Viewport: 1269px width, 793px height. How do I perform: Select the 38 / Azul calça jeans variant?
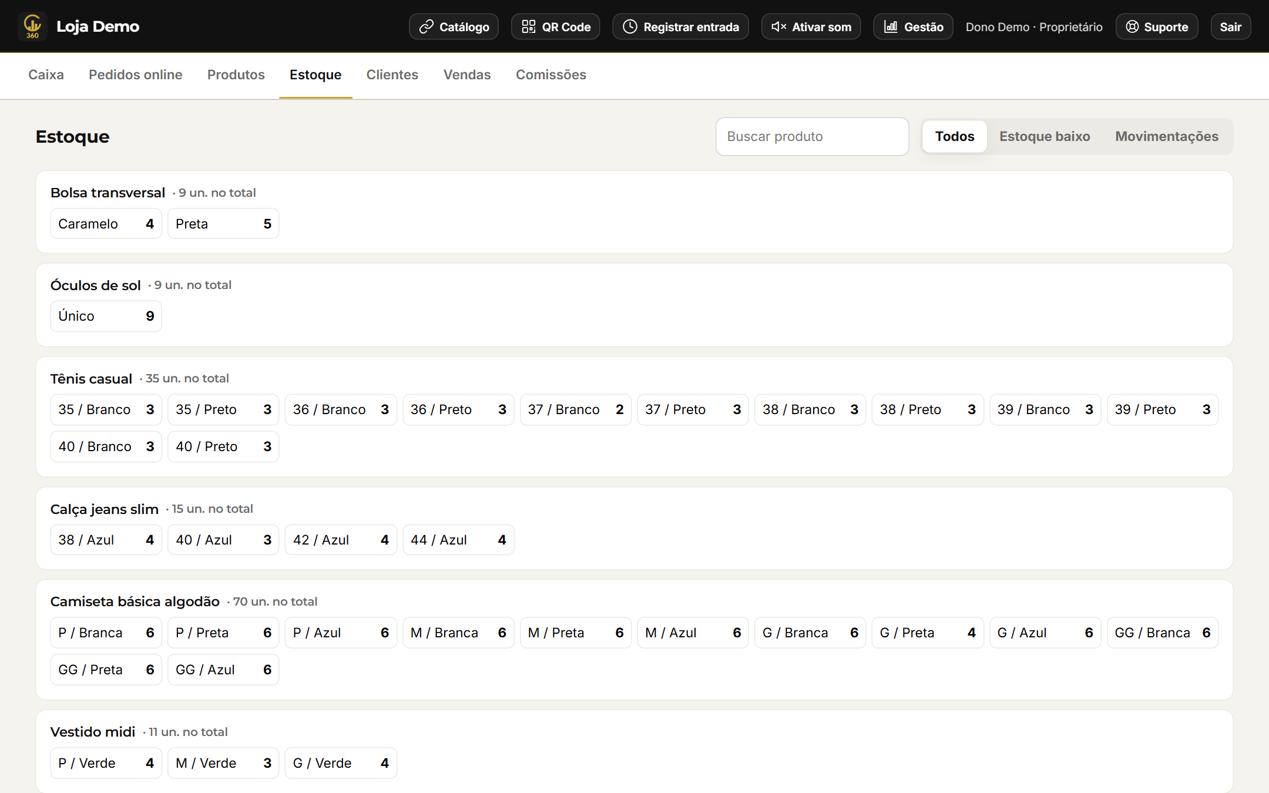click(106, 540)
